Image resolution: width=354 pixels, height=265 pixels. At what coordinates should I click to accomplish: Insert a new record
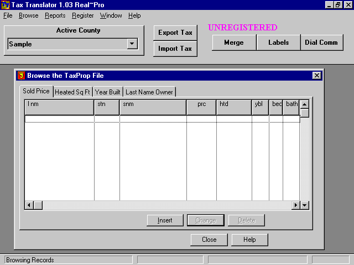click(165, 220)
